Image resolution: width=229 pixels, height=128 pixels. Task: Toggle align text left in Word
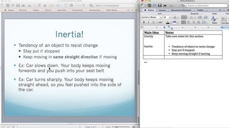click(x=184, y=22)
